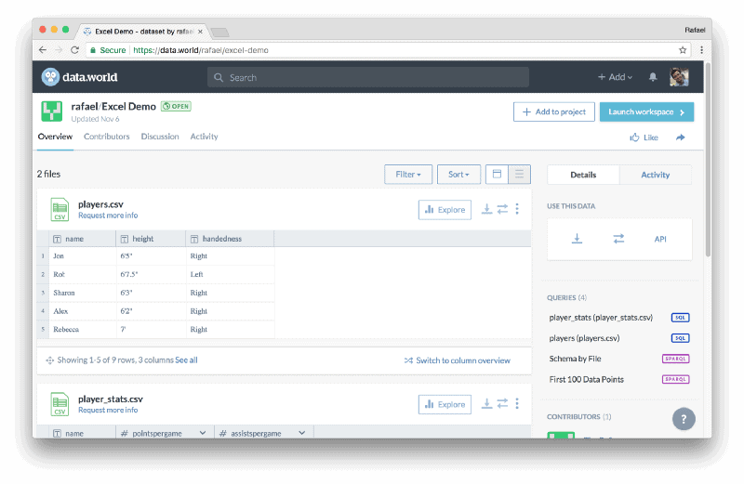This screenshot has height=484, width=744.
Task: Reload the browser page
Action: tap(74, 50)
